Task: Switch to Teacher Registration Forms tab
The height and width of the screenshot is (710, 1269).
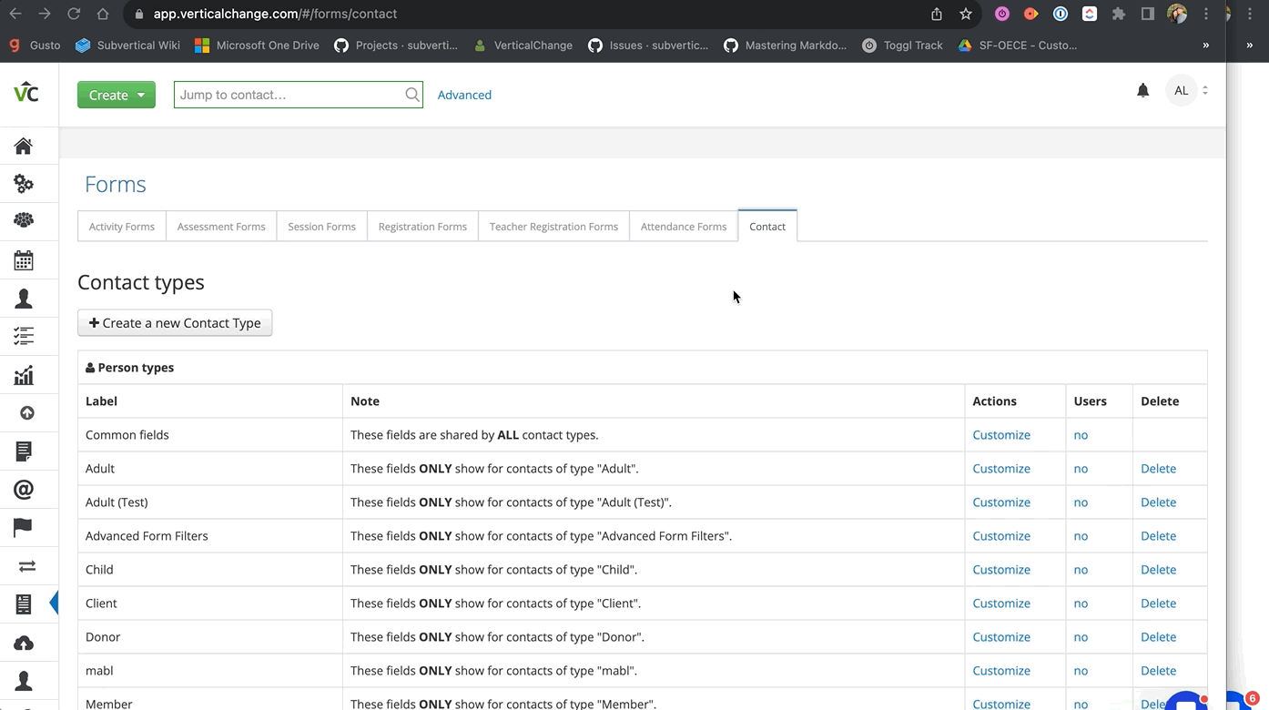Action: click(x=553, y=227)
